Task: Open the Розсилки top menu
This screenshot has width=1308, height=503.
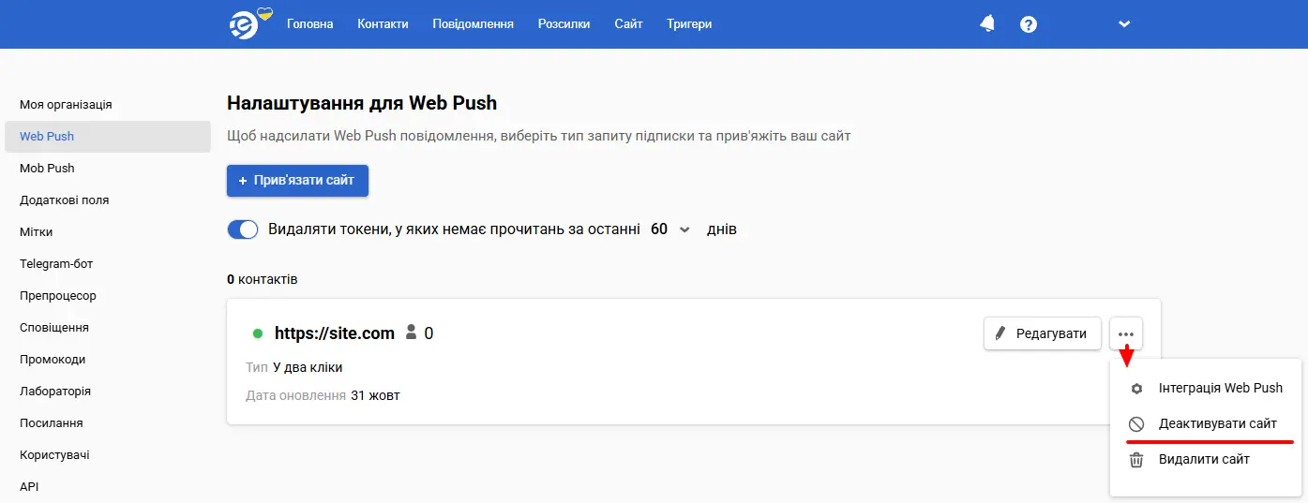Action: pos(564,24)
